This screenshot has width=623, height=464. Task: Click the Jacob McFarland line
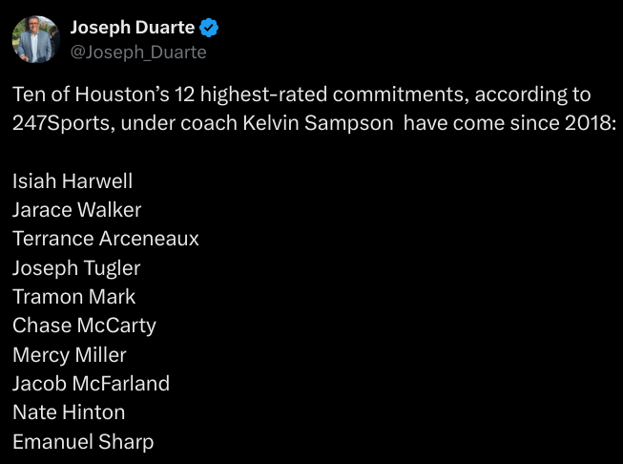91,383
